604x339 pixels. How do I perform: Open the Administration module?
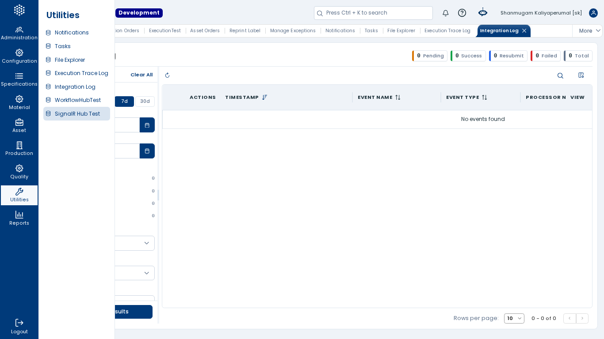tap(19, 33)
